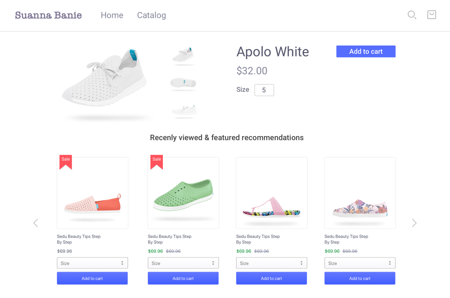Screen dimensions: 450x298
Task: Click the Suanna Banie store logo
Action: pyautogui.click(x=48, y=15)
